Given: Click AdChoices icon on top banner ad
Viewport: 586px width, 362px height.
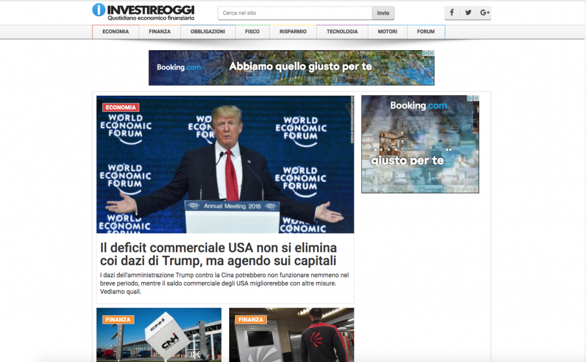Looking at the screenshot, I should point(425,53).
